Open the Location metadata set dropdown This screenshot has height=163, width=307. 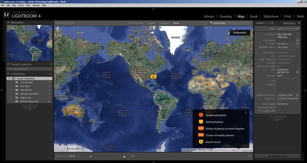pos(264,23)
